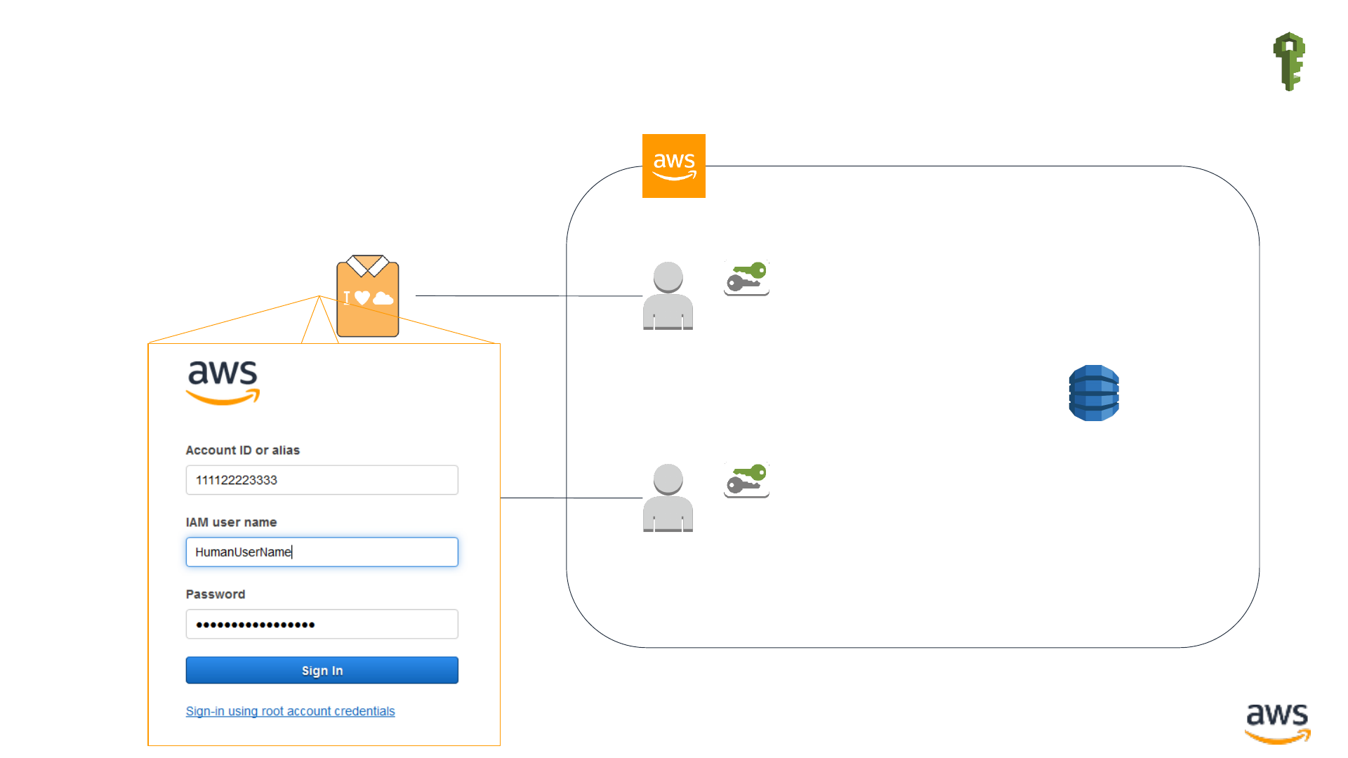Select access keys icon beside lower user
The height and width of the screenshot is (758, 1348).
coord(746,480)
